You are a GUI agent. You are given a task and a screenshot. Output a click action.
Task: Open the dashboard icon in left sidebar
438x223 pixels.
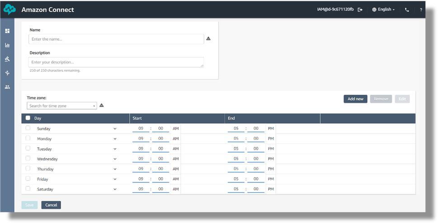click(7, 31)
